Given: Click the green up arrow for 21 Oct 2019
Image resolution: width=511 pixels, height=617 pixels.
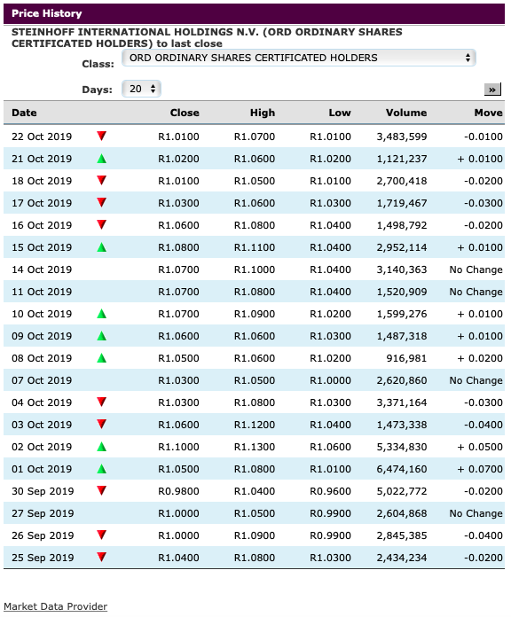Looking at the screenshot, I should pos(101,159).
